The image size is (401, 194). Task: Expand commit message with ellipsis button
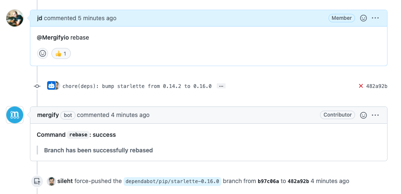(221, 86)
